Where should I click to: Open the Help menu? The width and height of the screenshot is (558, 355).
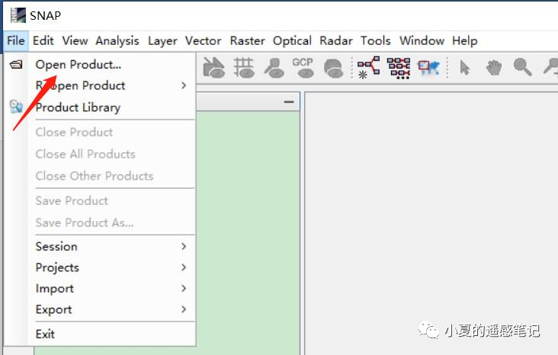coord(465,41)
